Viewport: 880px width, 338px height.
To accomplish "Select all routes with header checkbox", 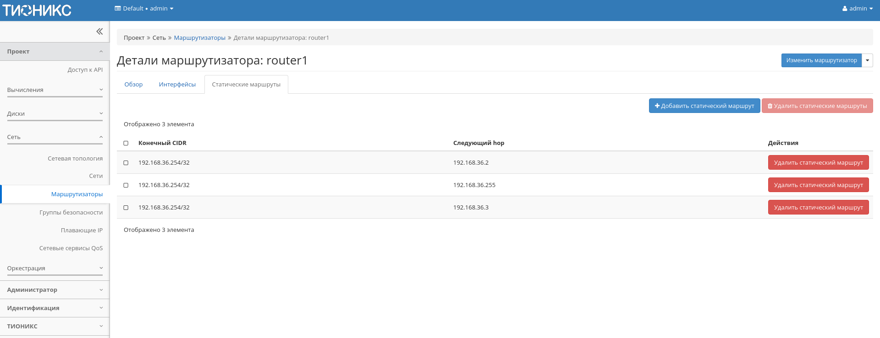I will pyautogui.click(x=126, y=143).
